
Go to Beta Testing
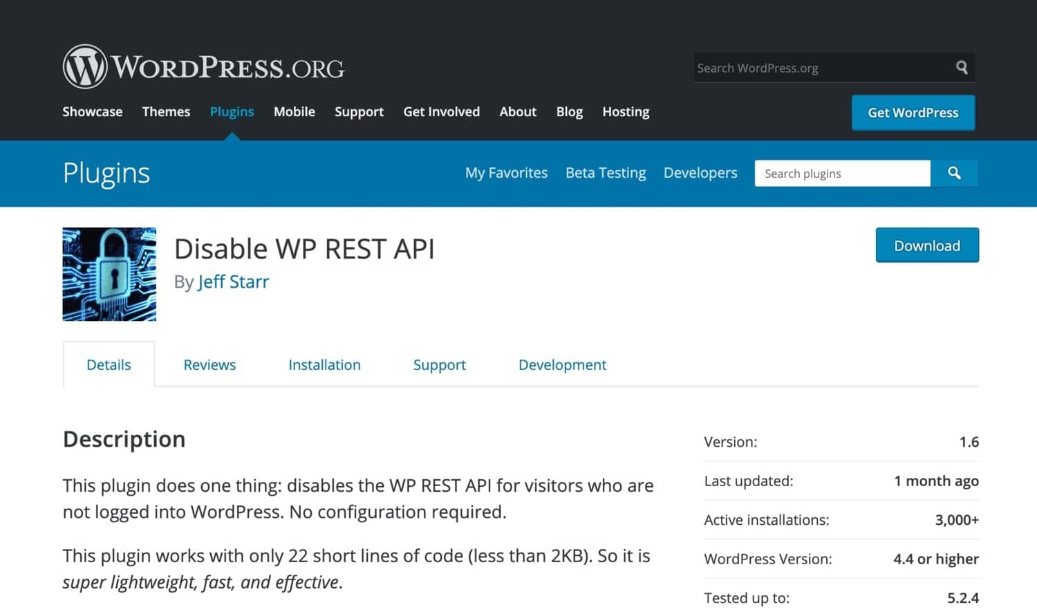[x=605, y=173]
